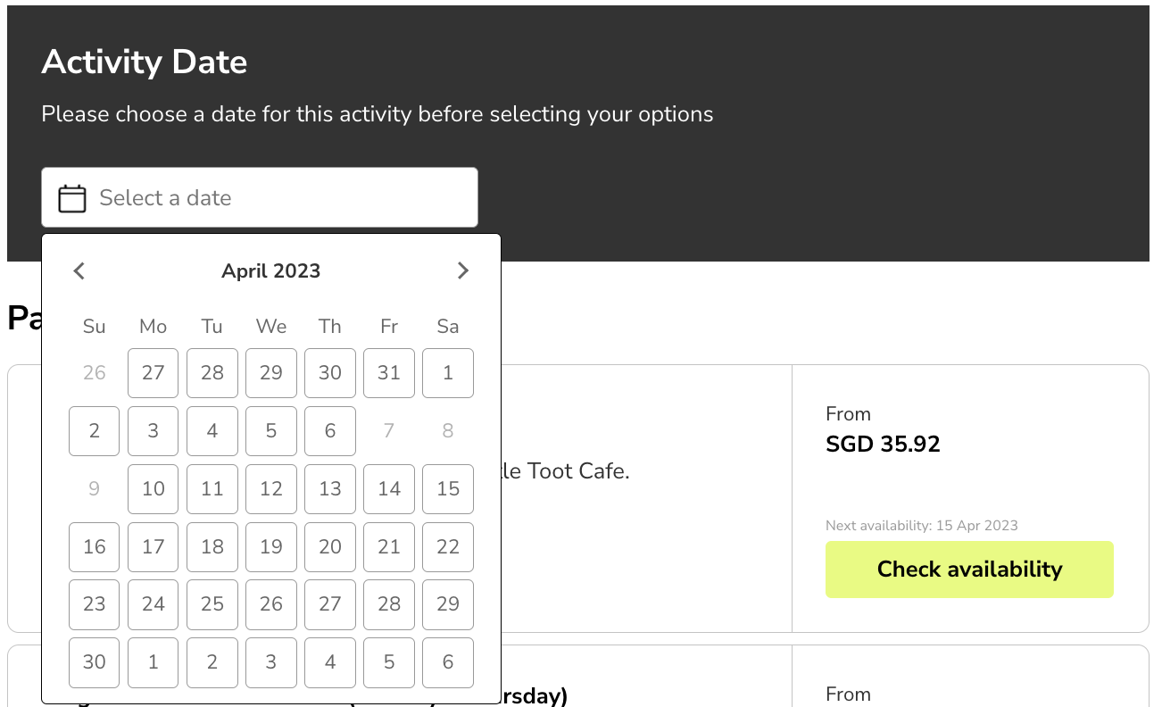This screenshot has width=1162, height=707.
Task: Select April 28 date cell
Action: [x=389, y=604]
